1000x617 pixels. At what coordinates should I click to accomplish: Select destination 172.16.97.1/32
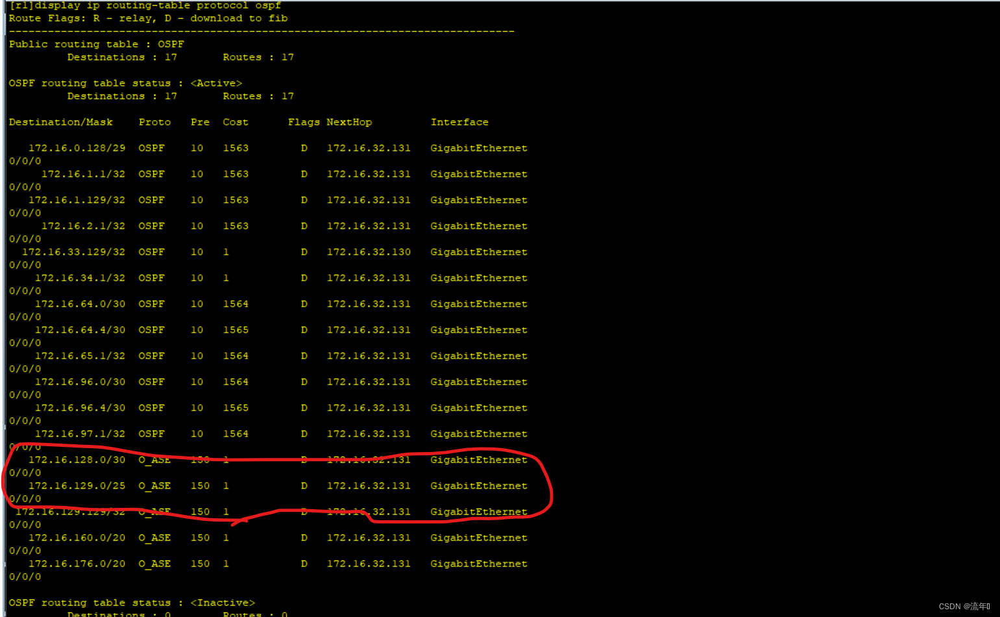pyautogui.click(x=80, y=434)
